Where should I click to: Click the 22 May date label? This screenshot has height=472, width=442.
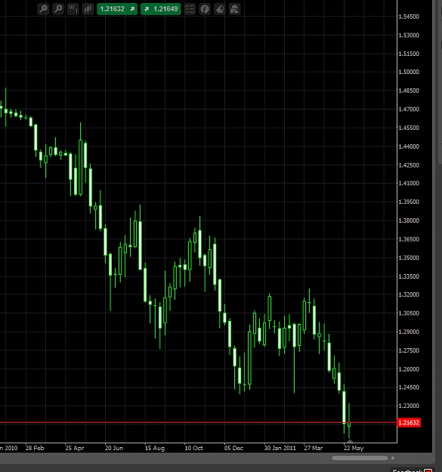pyautogui.click(x=354, y=448)
